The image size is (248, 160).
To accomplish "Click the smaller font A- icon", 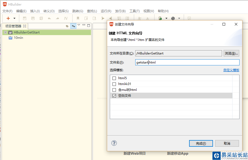I will [147, 19].
